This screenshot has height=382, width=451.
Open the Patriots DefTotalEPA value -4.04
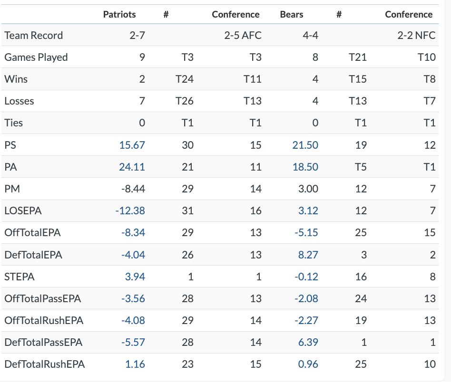point(133,255)
